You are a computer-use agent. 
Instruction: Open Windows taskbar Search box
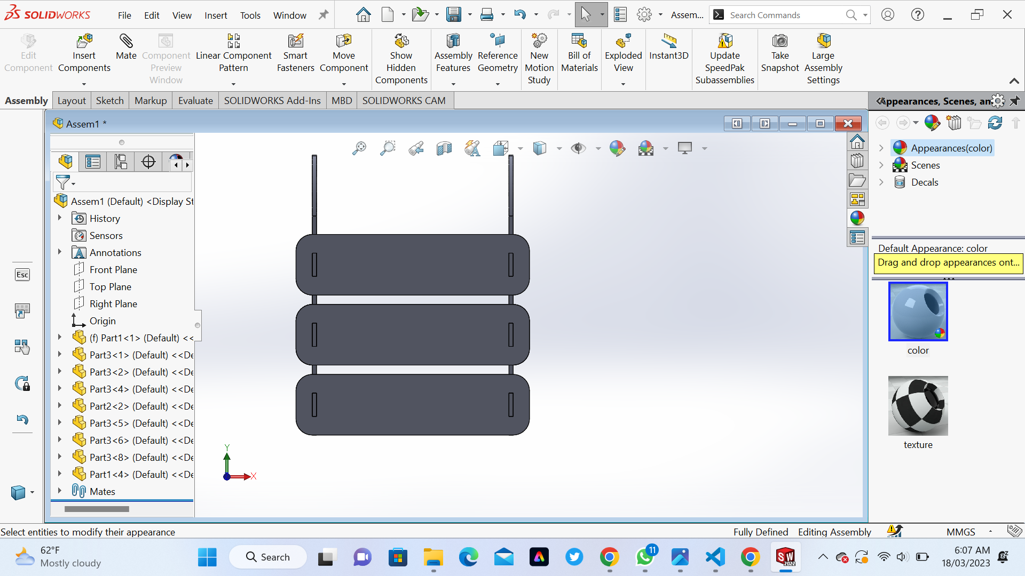click(x=268, y=557)
